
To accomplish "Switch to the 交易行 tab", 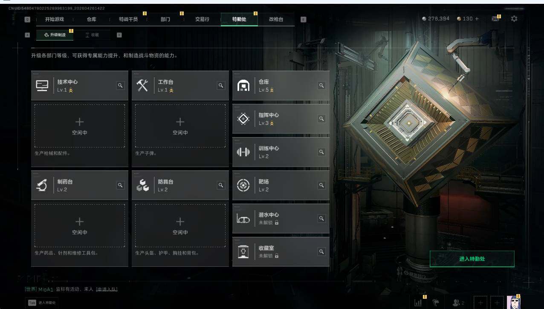I will click(202, 19).
